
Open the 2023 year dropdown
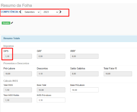(50, 12)
